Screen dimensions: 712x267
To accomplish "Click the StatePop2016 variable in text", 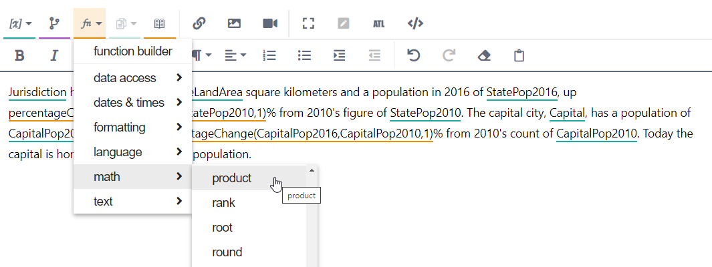I will pyautogui.click(x=521, y=91).
